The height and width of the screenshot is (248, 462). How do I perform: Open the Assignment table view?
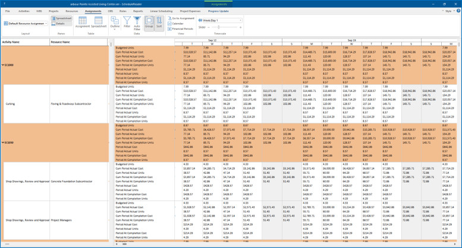click(x=83, y=22)
